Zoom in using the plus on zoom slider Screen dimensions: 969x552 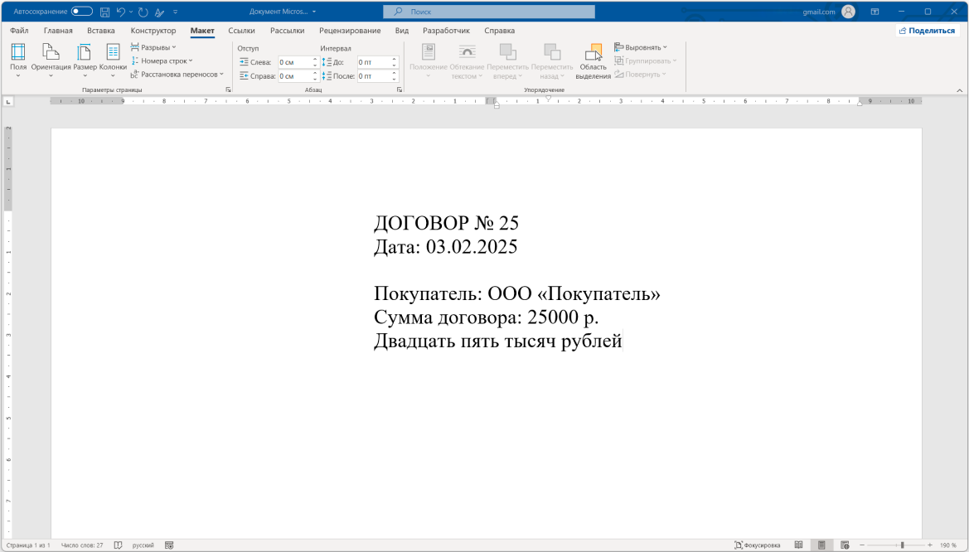[x=930, y=545]
